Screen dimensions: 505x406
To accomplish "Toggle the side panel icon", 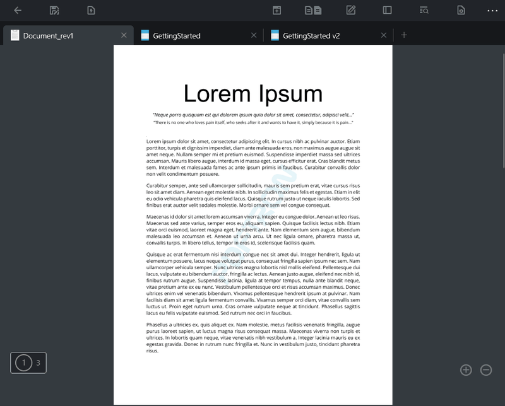I will coord(387,10).
